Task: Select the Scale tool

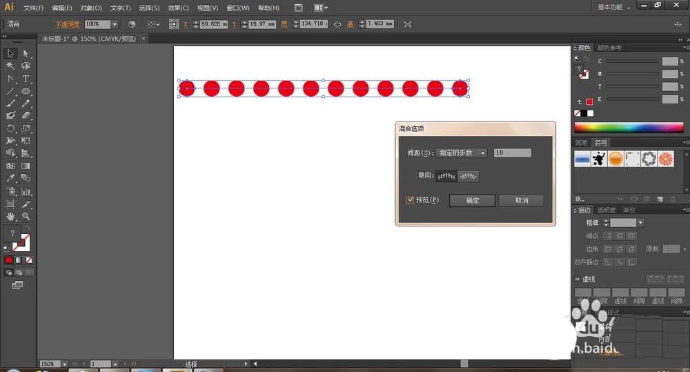Action: pos(26,128)
